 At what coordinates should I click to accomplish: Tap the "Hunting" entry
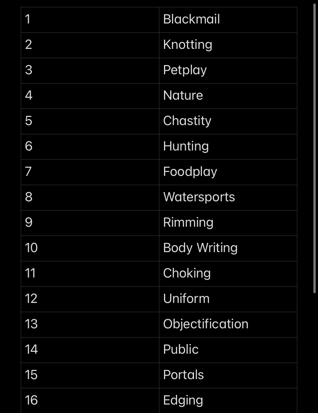(x=186, y=146)
